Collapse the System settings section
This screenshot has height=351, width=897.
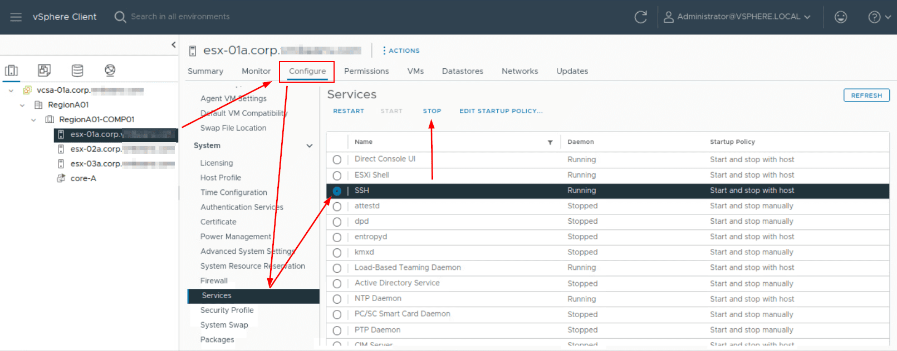pos(310,146)
